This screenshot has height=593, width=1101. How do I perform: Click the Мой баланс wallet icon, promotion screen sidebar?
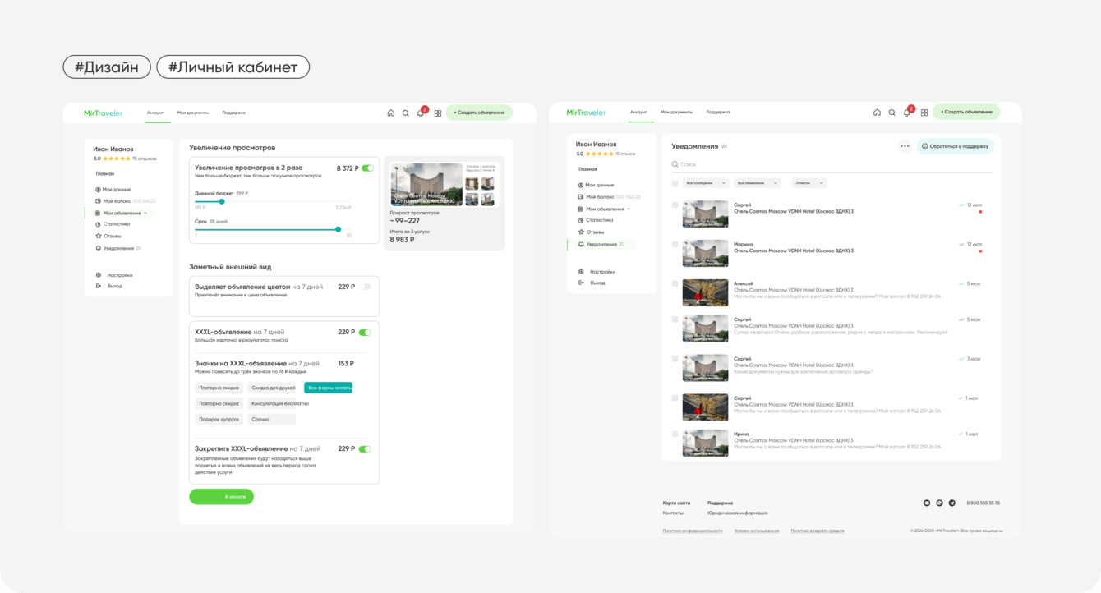click(98, 201)
